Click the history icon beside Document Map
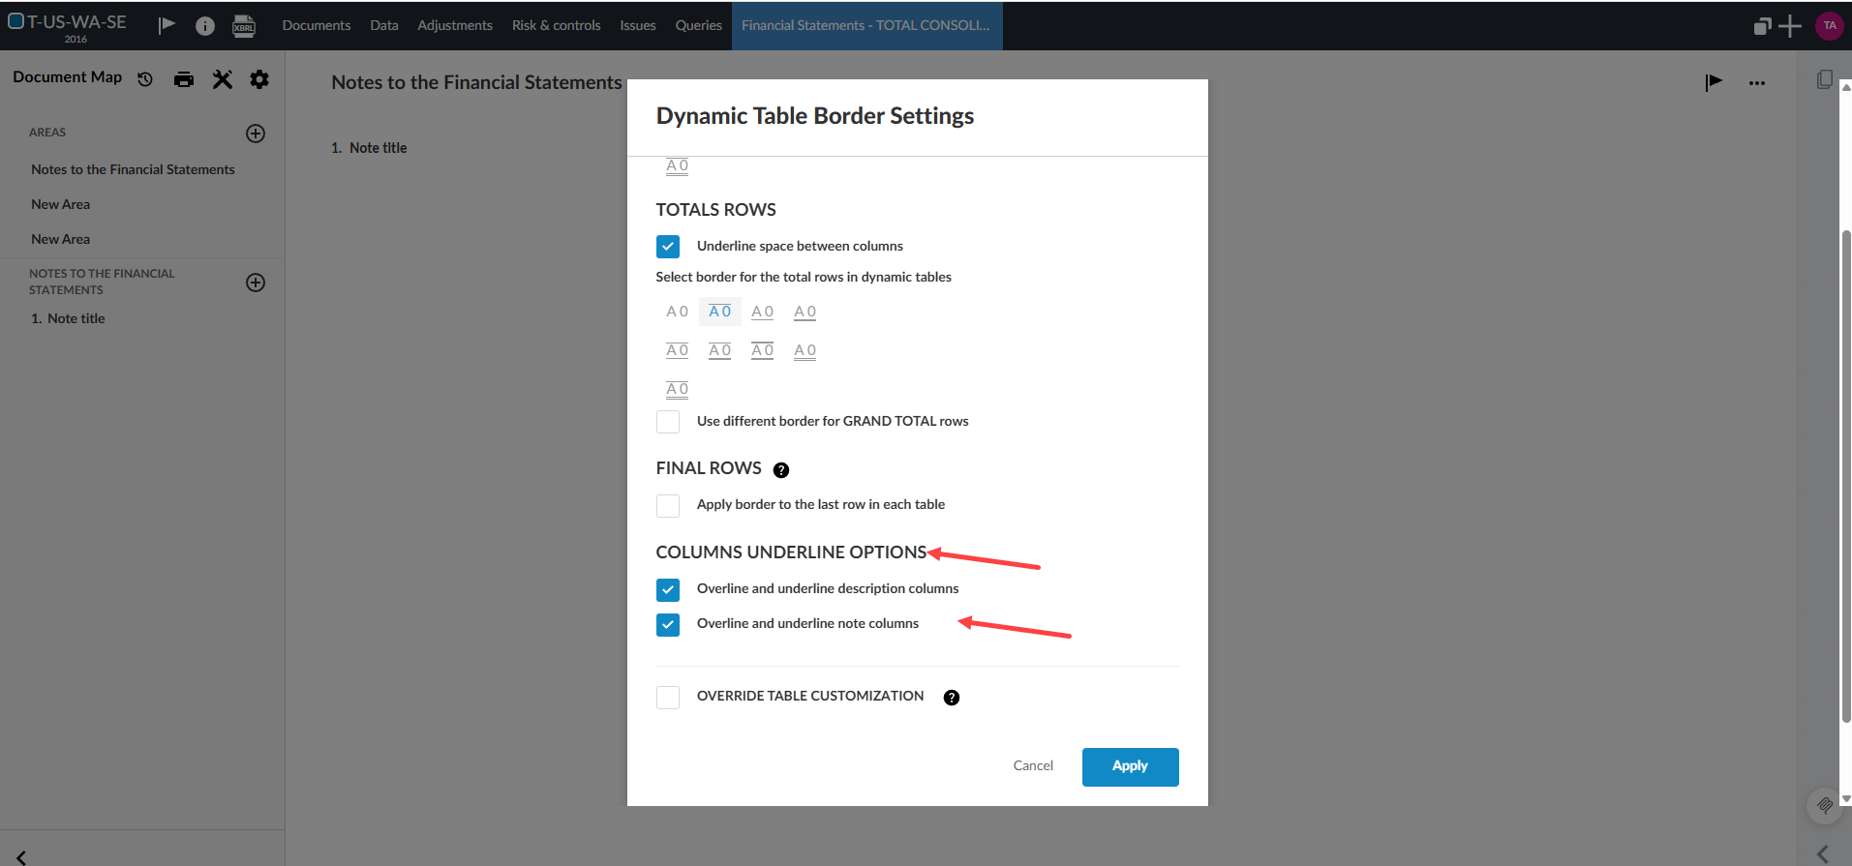This screenshot has width=1852, height=866. coord(145,79)
